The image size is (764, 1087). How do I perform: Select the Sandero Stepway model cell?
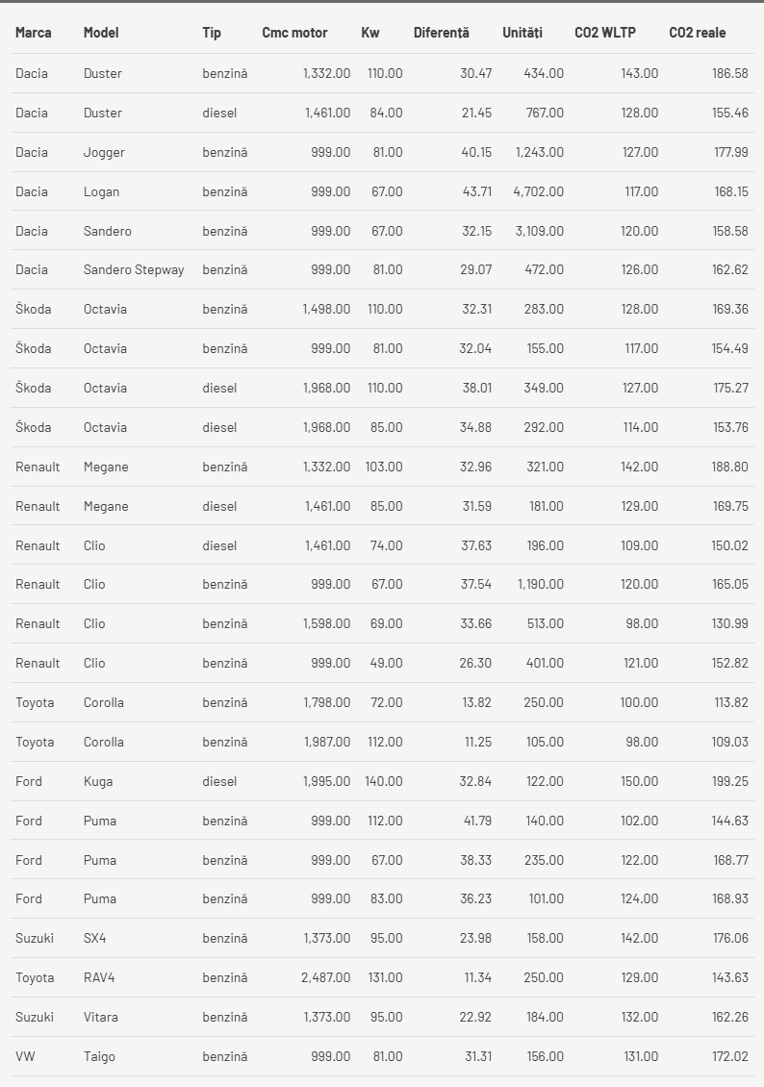tap(134, 269)
